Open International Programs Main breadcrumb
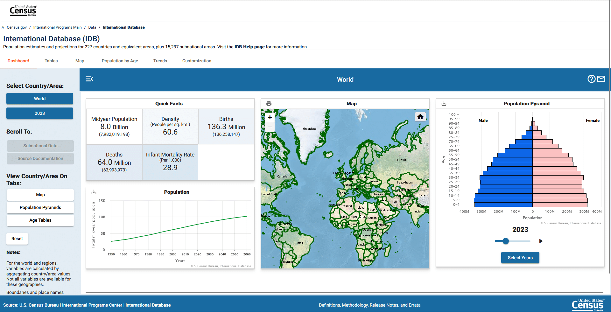 pos(58,27)
